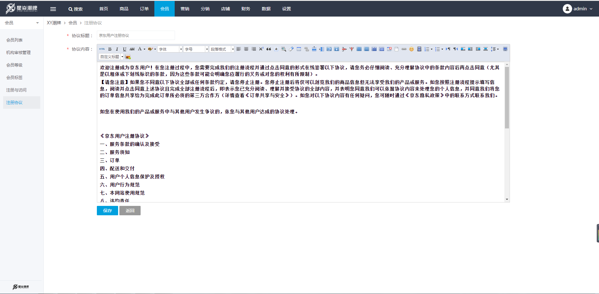Click the 返回 back button
599x294 pixels.
tap(130, 211)
